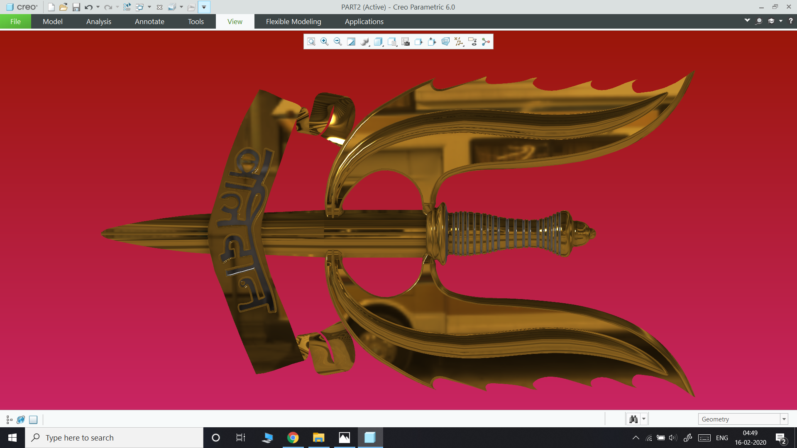Switch to the Flexible Modeling tab
The image size is (797, 448).
293,22
